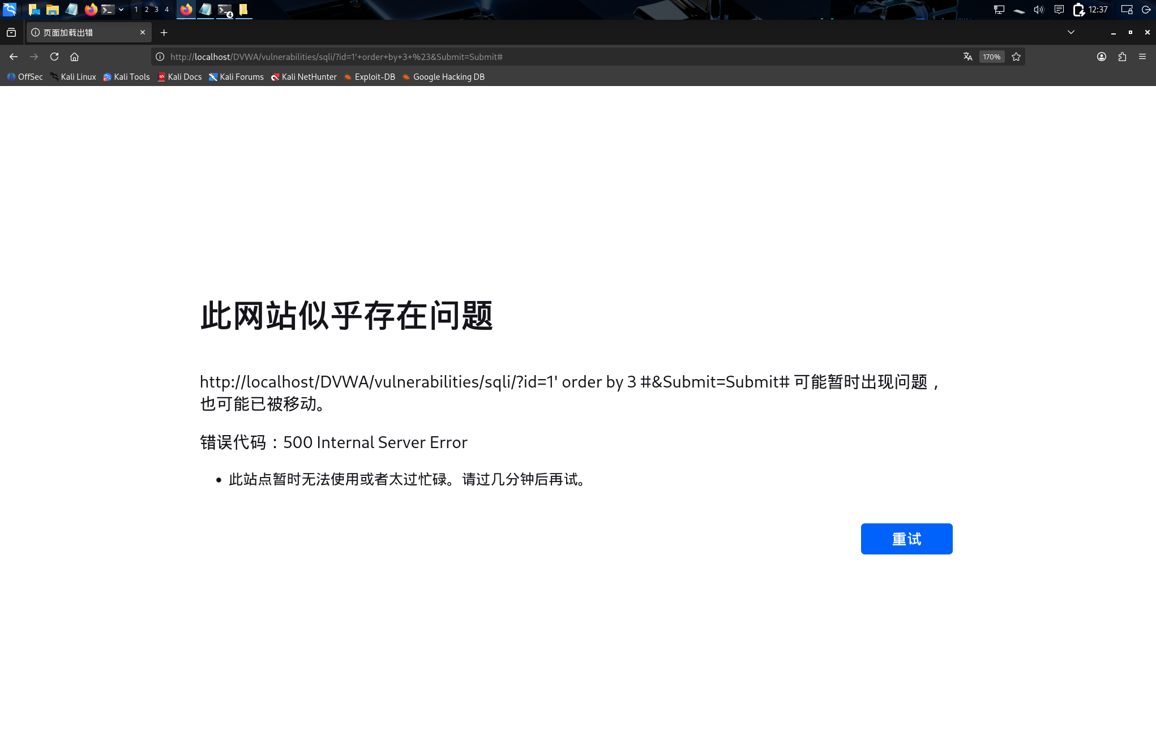Click the browser extensions puzzle icon
The image size is (1156, 744).
[x=1122, y=57]
